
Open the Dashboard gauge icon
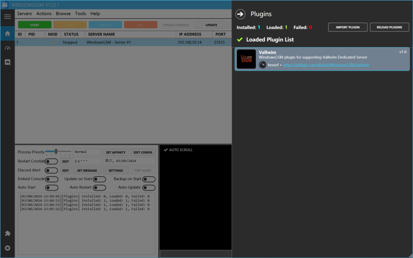point(7,48)
